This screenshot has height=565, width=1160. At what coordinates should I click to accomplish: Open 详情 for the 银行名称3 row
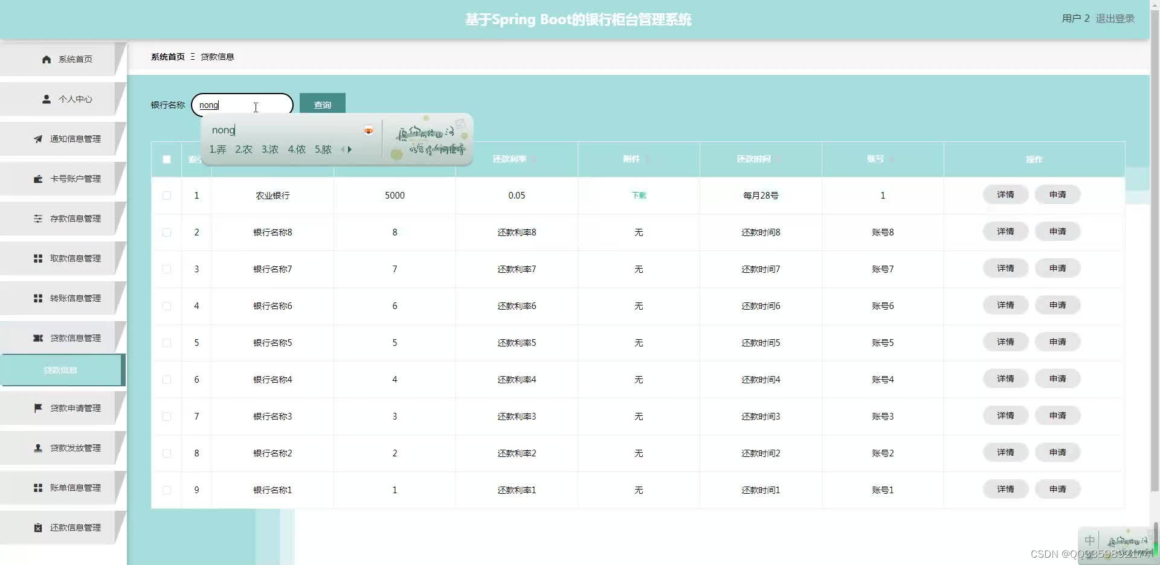(1005, 416)
